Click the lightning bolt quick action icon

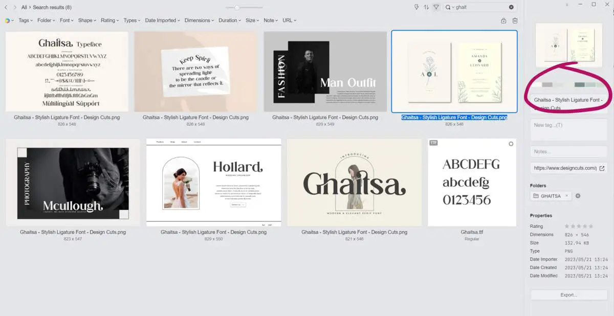pos(416,7)
